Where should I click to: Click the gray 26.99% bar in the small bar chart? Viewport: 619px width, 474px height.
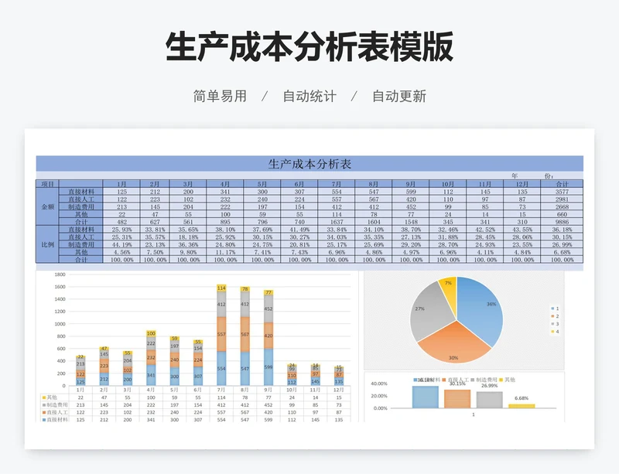coord(490,400)
